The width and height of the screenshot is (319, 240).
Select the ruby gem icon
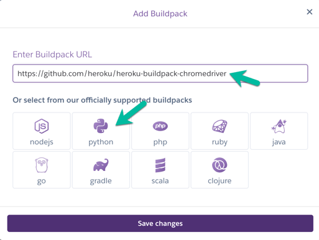pos(220,126)
